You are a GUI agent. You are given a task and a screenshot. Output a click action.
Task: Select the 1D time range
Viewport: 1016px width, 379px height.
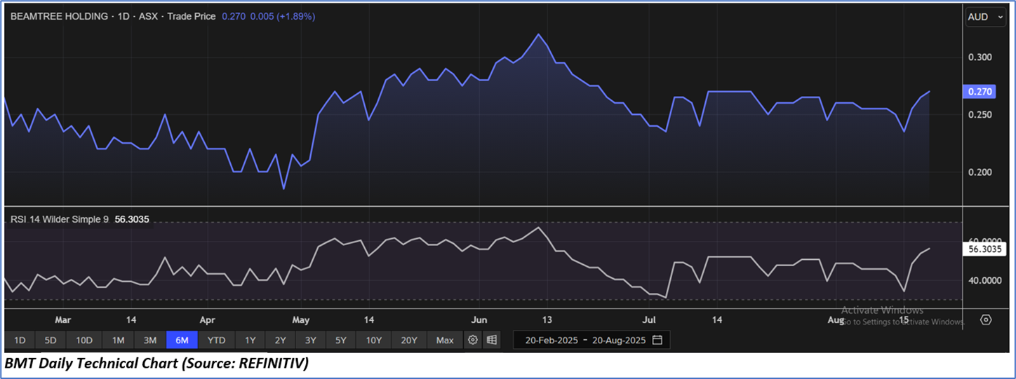coord(20,340)
